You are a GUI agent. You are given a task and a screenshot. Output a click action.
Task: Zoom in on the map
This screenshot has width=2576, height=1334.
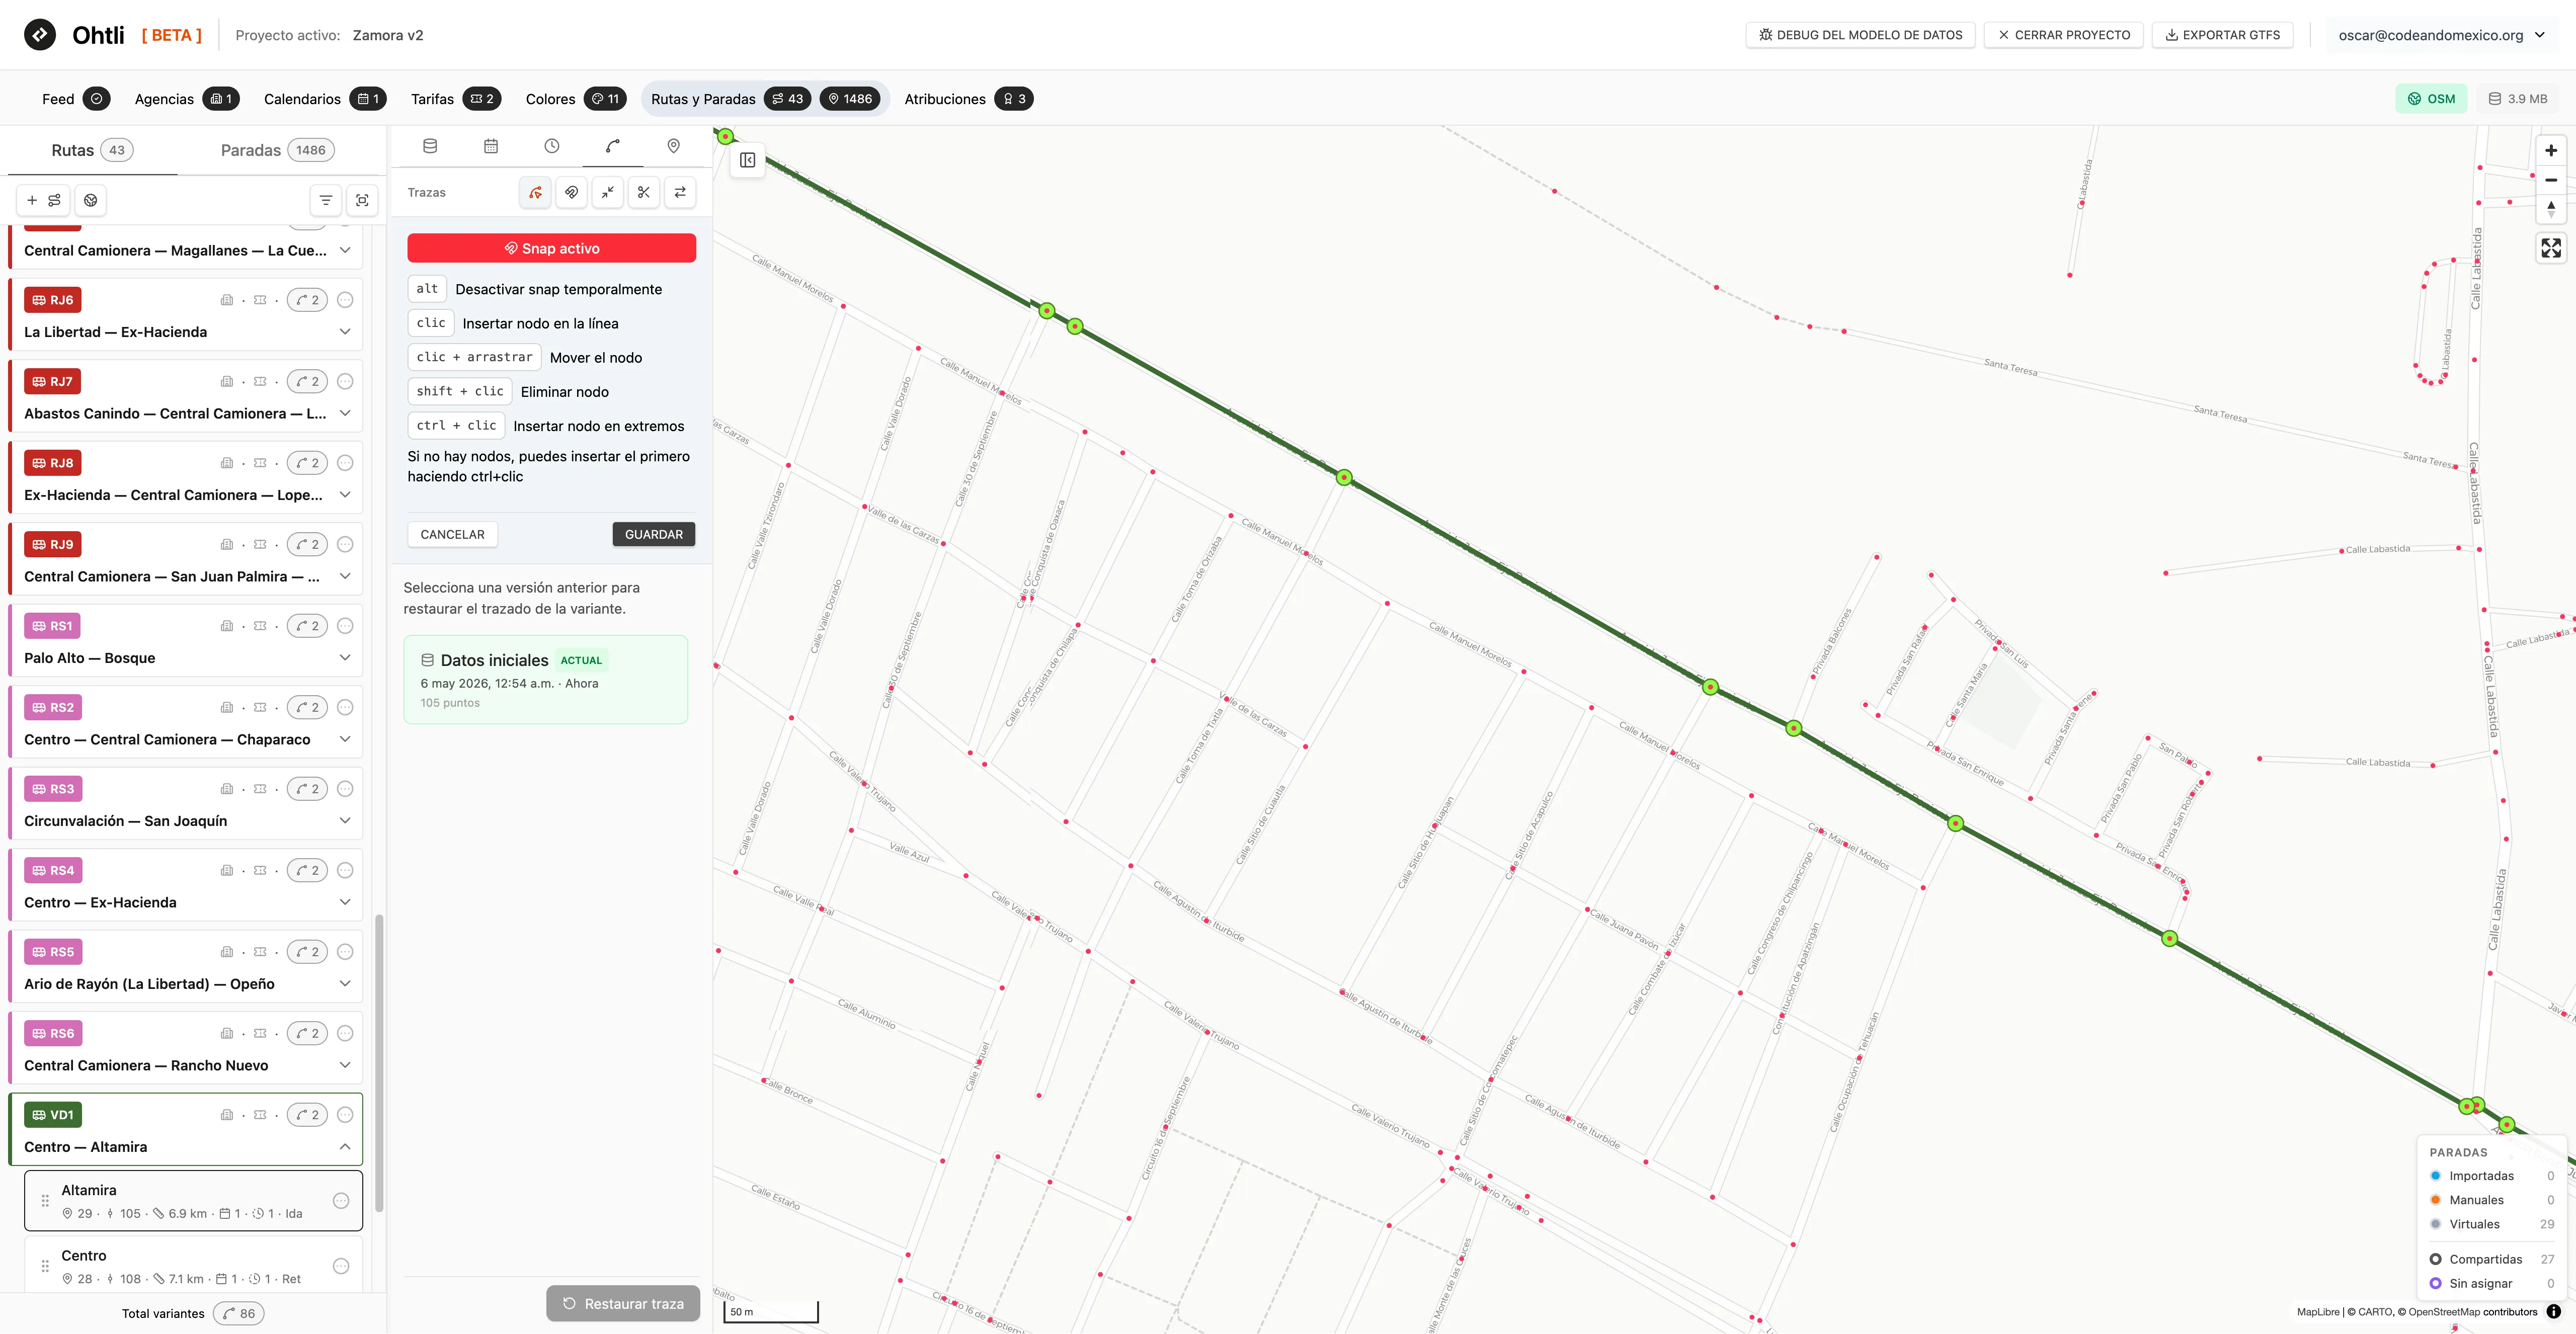click(x=2551, y=150)
